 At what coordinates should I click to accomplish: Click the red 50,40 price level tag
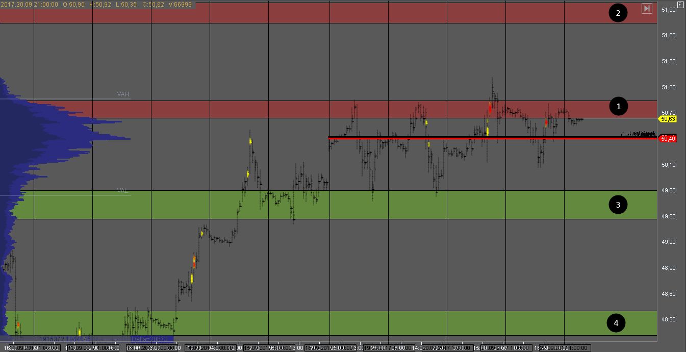(x=668, y=138)
